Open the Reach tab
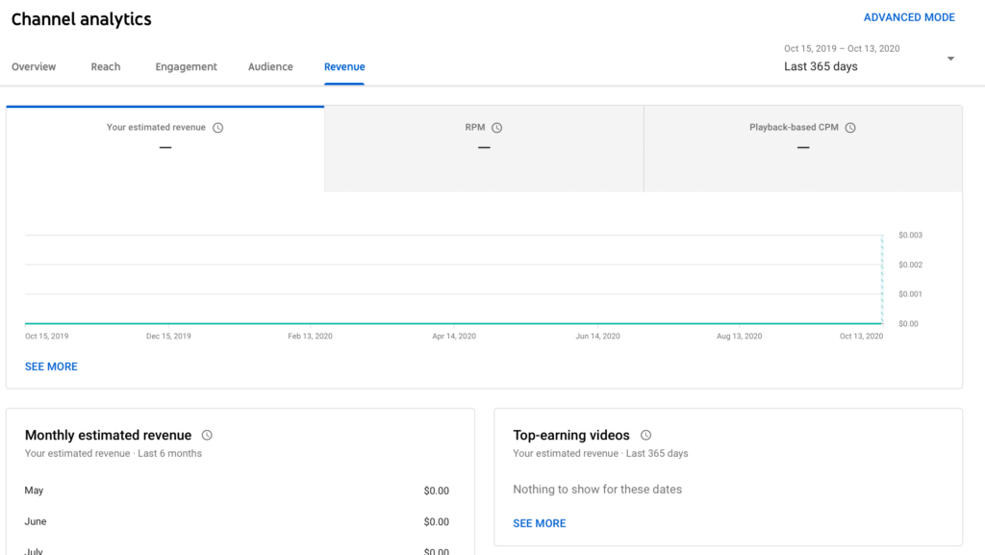The image size is (985, 555). [x=106, y=66]
